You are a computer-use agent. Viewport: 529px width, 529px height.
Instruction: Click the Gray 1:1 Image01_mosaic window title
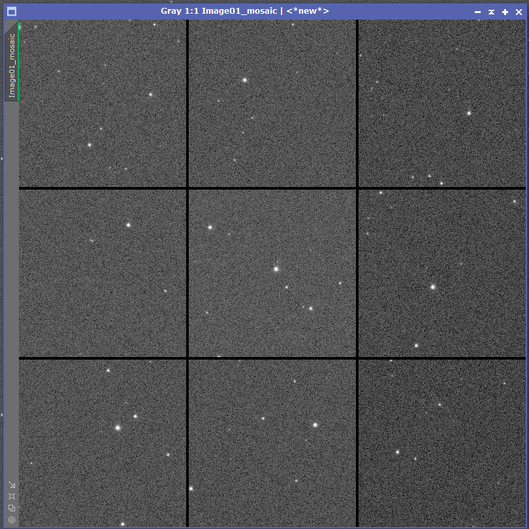click(x=245, y=11)
